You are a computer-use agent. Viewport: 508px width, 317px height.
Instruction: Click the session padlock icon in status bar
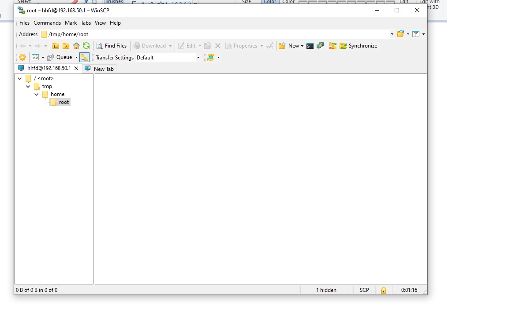tap(384, 290)
